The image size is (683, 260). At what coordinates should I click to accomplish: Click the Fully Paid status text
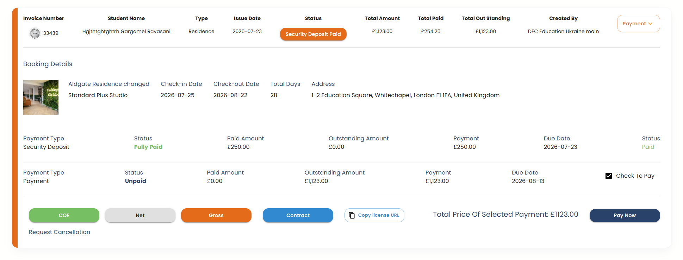click(x=148, y=147)
